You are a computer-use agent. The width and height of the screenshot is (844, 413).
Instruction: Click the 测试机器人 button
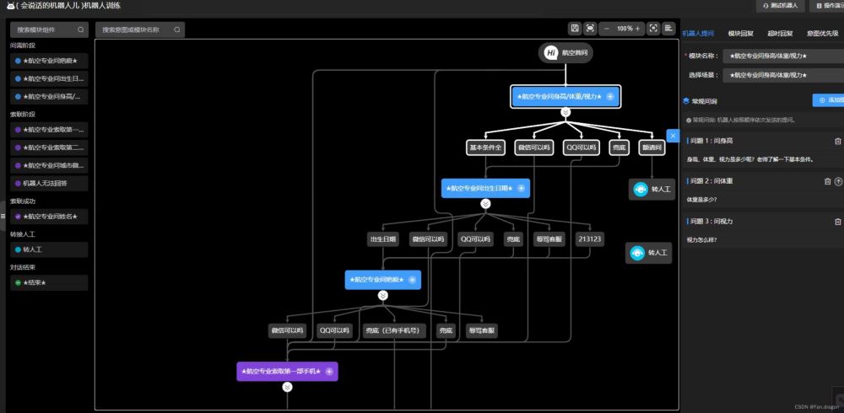tap(756, 6)
